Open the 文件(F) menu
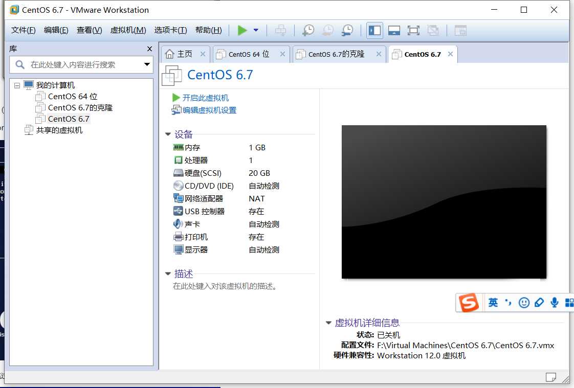 23,30
